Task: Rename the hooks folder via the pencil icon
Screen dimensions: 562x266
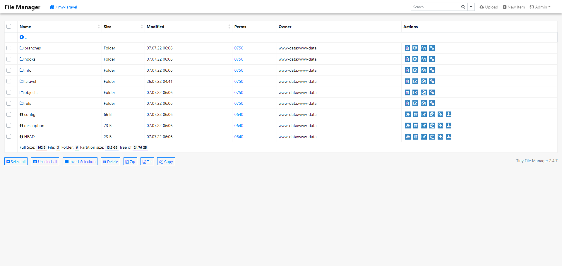Action: point(415,59)
